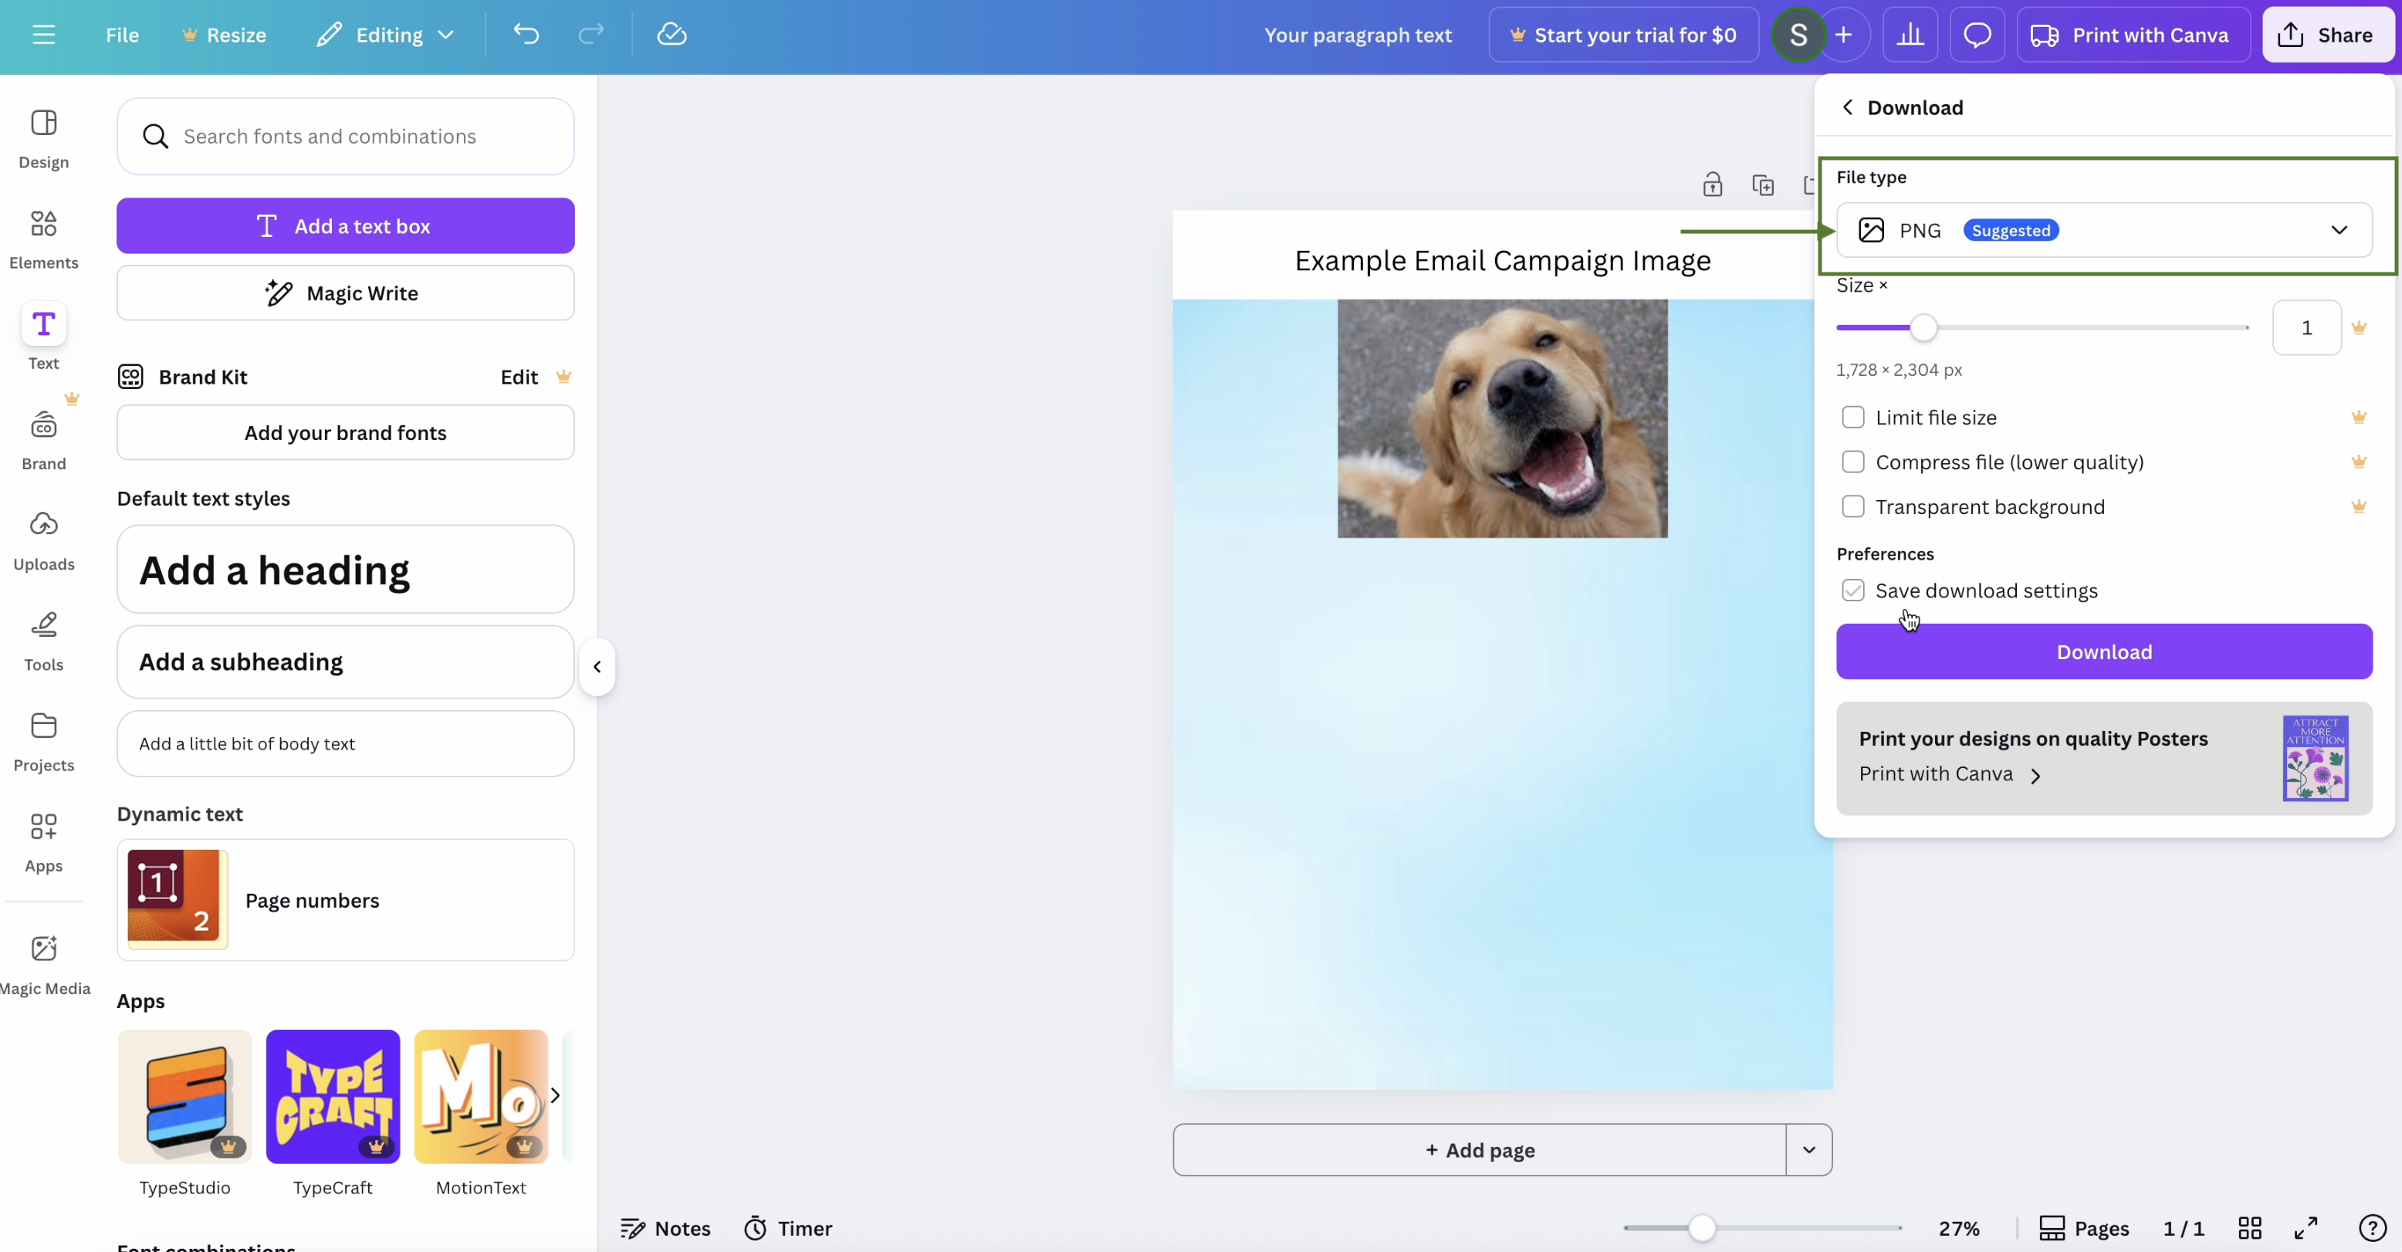Open the File menu
2402x1252 pixels.
(x=122, y=35)
